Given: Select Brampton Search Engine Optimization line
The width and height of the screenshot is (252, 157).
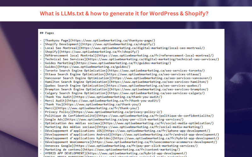Looking at the screenshot, I should click(x=124, y=89).
